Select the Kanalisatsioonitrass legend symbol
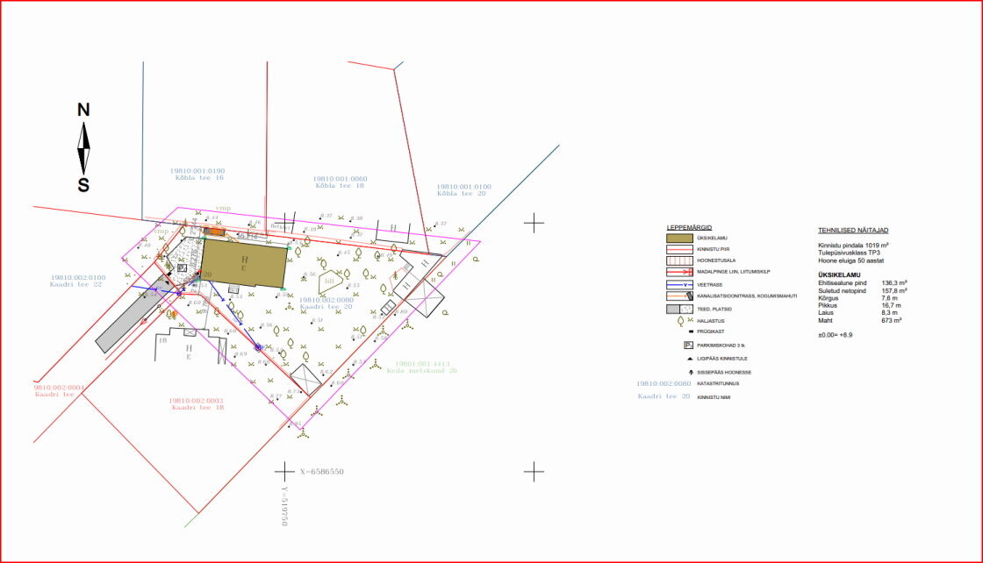The image size is (983, 563). click(x=681, y=296)
